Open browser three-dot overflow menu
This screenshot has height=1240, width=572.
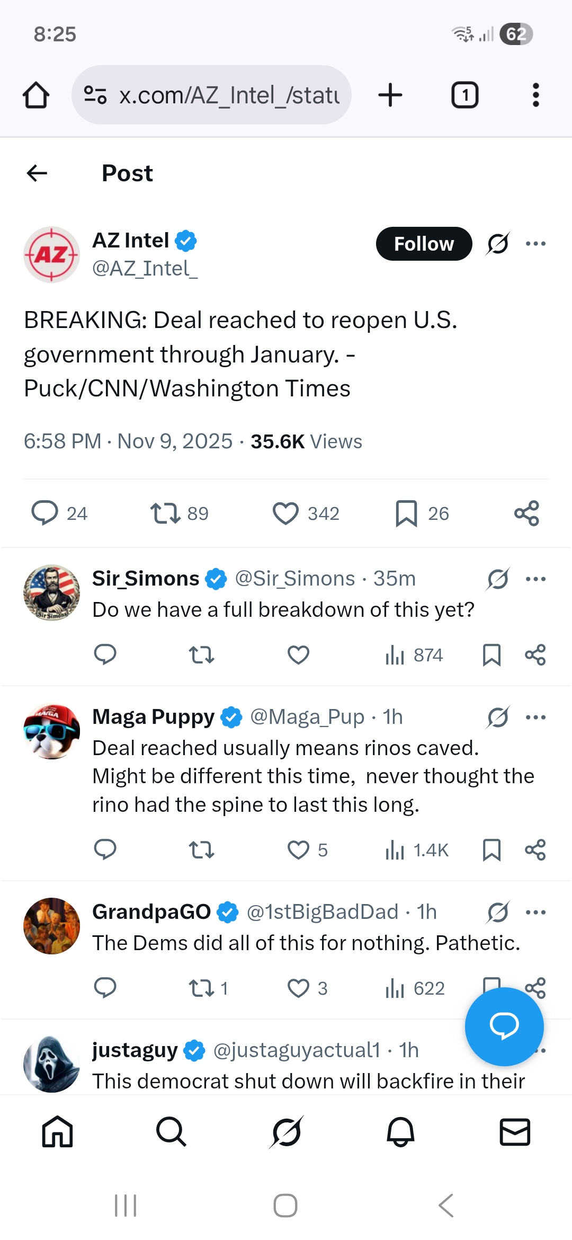535,95
